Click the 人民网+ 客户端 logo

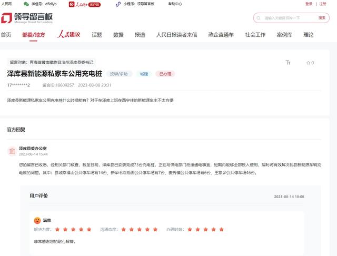tap(85, 4)
